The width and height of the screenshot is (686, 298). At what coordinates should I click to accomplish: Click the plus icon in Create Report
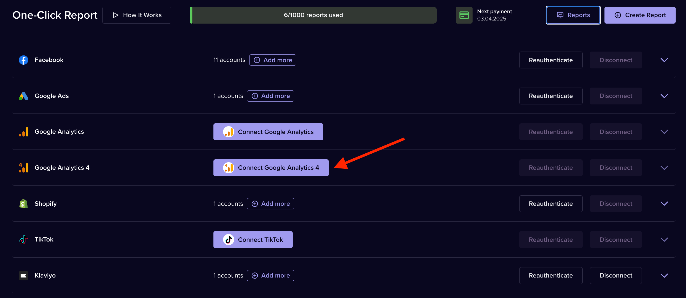pyautogui.click(x=617, y=15)
